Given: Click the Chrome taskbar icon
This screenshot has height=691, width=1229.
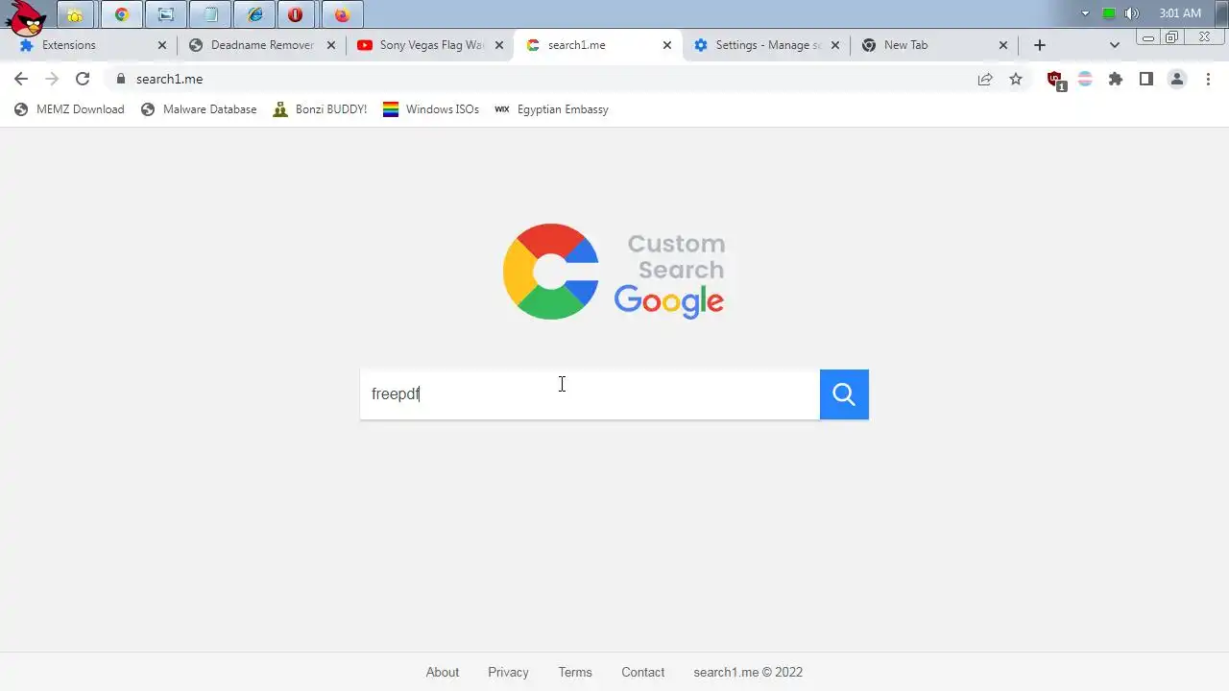Looking at the screenshot, I should point(121,14).
